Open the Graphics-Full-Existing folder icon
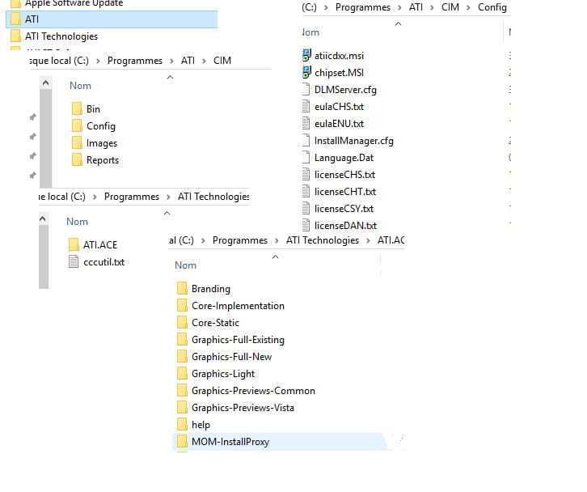Image resolution: width=587 pixels, height=492 pixels. 182,340
